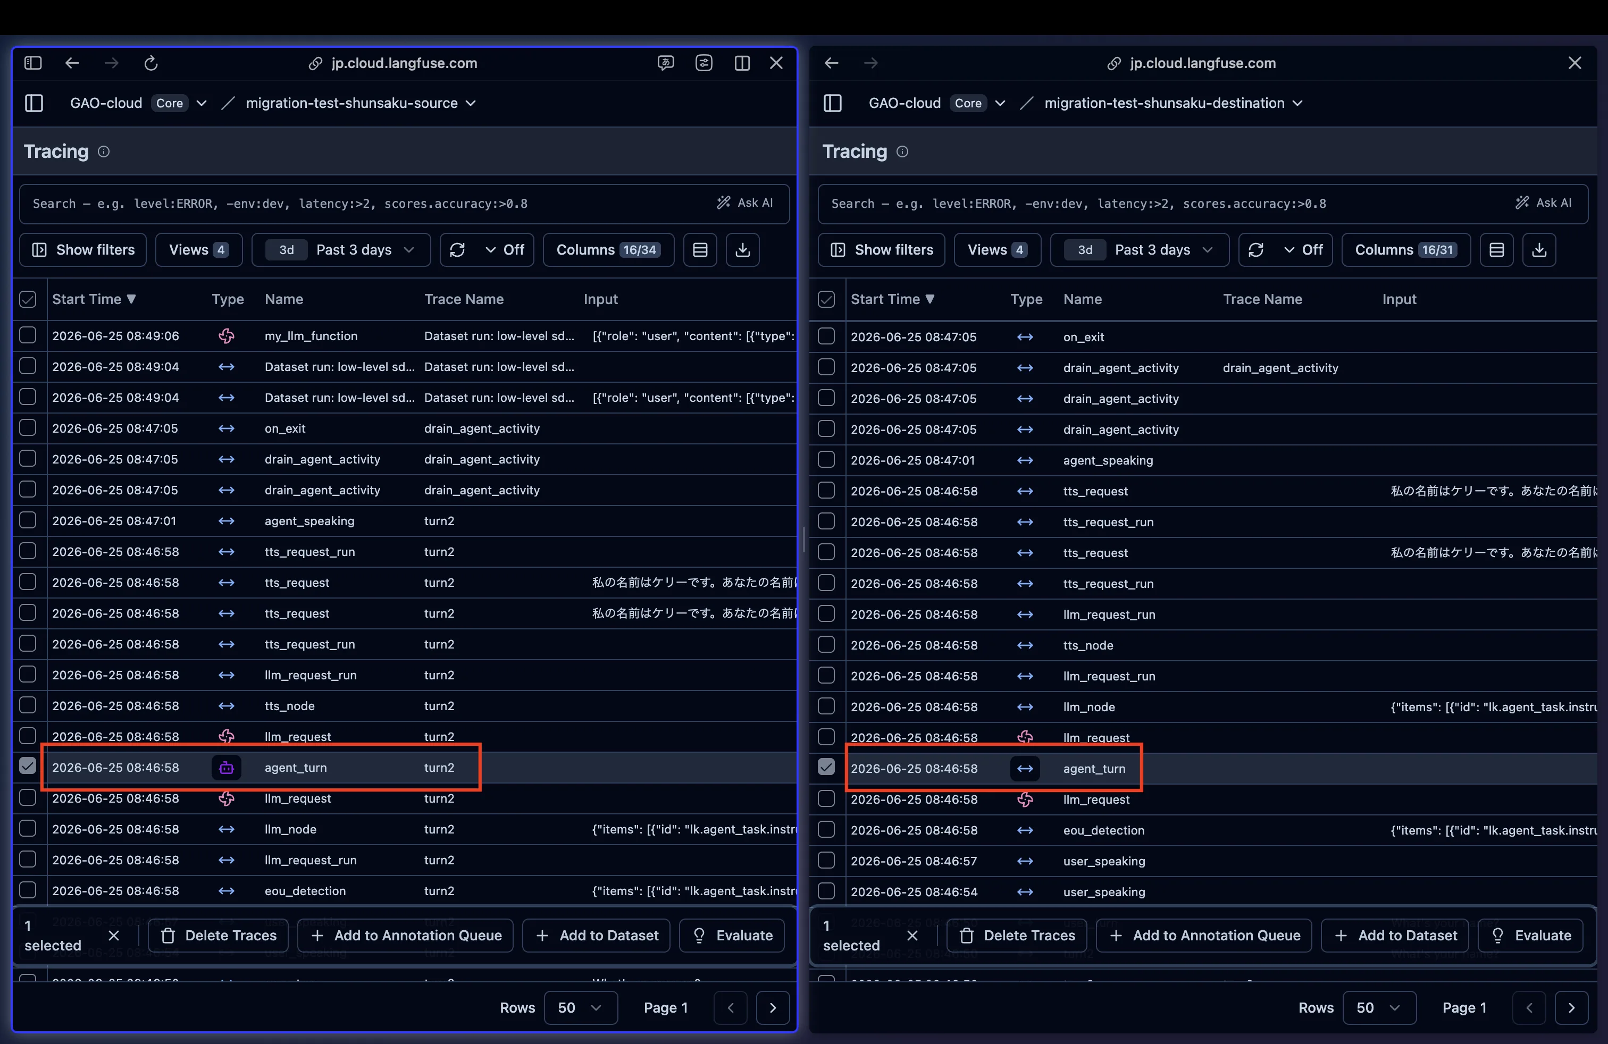Uncheck the destination agent_turn row checkbox
1608x1044 pixels.
pyautogui.click(x=826, y=767)
